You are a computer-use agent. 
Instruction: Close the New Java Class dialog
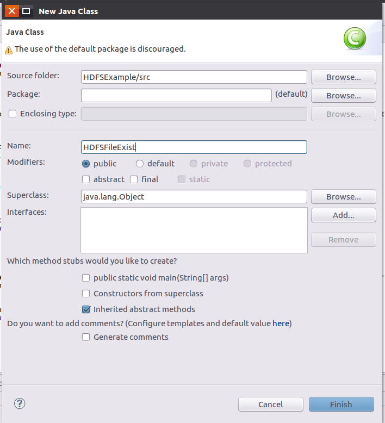[x=11, y=11]
